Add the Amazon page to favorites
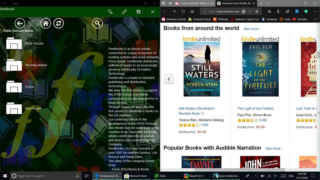Screen dimensions: 320x180 click(257, 11)
